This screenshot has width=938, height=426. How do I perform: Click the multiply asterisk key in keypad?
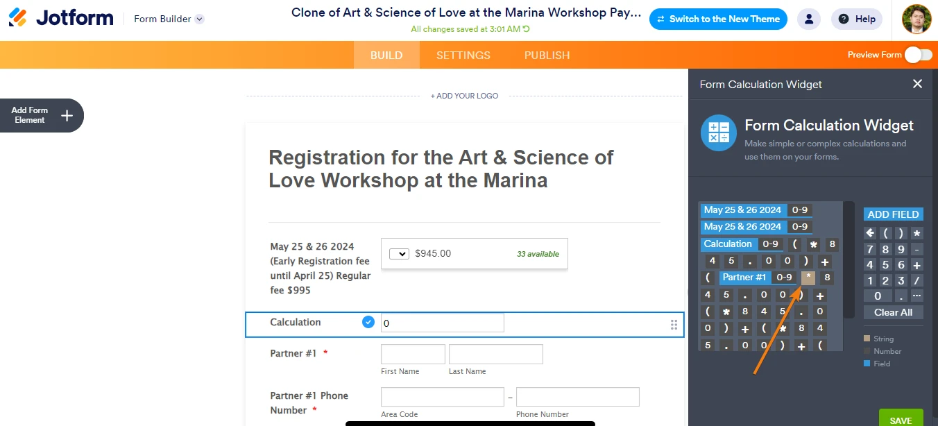coord(917,233)
